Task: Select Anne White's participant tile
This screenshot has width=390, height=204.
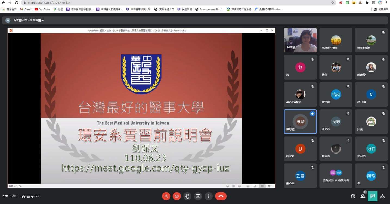Action: click(300, 95)
